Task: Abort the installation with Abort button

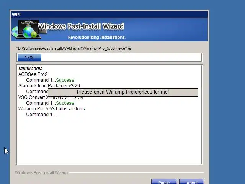Action: [x=191, y=181]
